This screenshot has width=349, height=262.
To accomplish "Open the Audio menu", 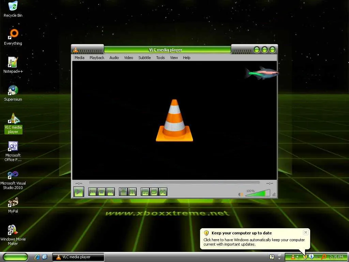I will [x=114, y=58].
